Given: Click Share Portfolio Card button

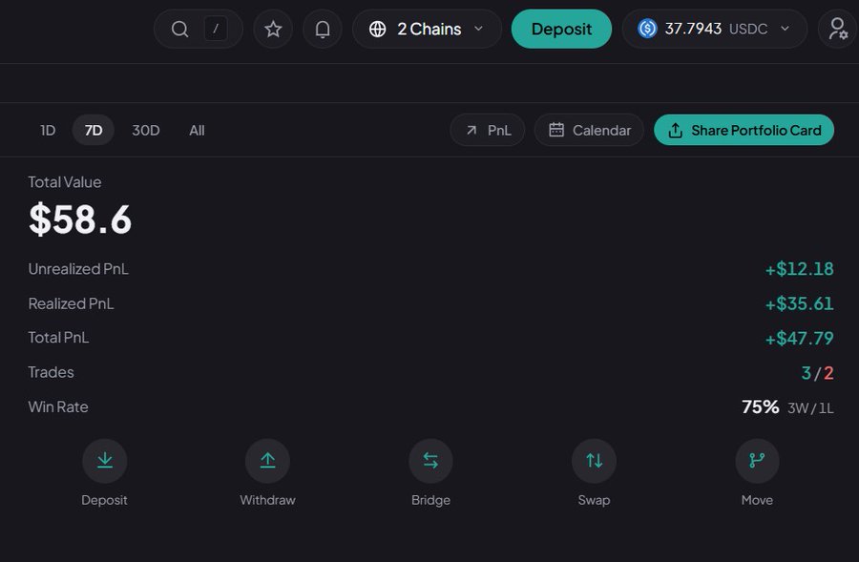Looking at the screenshot, I should (744, 131).
